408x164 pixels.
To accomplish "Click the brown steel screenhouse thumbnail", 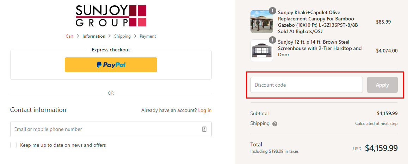I will point(261,51).
